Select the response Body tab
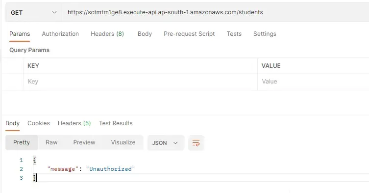369x193 pixels. (12, 123)
